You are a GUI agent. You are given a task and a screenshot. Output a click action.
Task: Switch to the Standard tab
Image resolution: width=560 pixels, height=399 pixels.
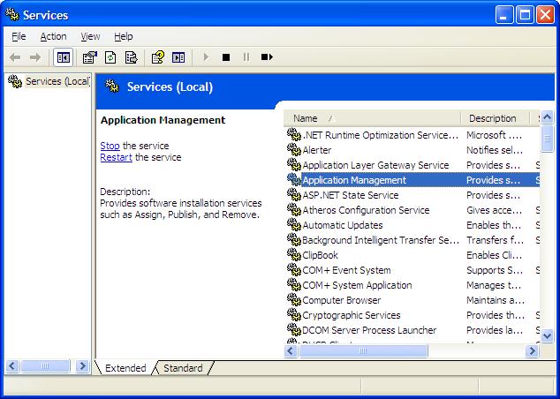coord(183,368)
